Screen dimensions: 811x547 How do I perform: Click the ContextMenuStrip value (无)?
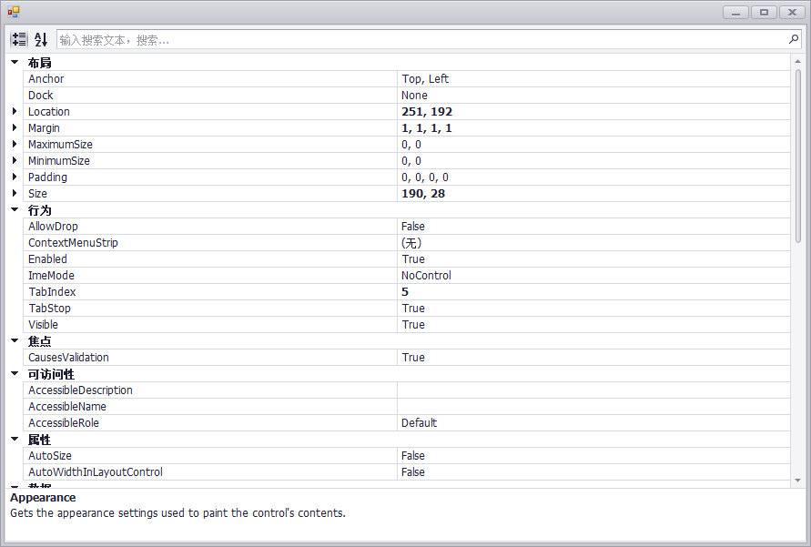click(593, 242)
